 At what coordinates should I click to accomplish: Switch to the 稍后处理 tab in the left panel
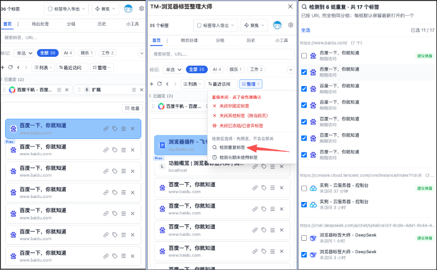[x=40, y=24]
